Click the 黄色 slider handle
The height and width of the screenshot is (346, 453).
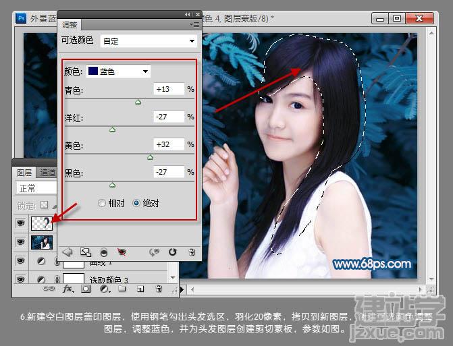151,157
